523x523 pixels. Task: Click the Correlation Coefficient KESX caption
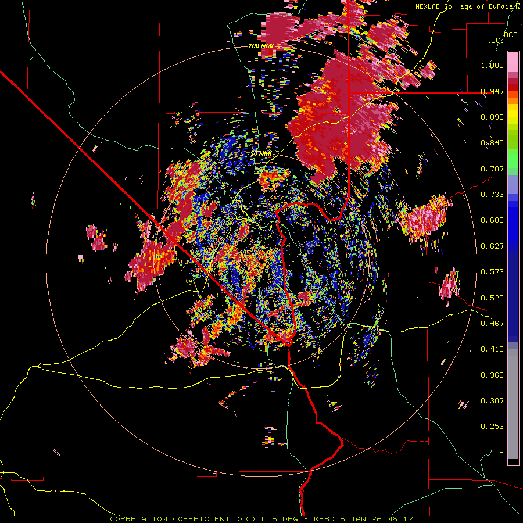[x=261, y=519]
